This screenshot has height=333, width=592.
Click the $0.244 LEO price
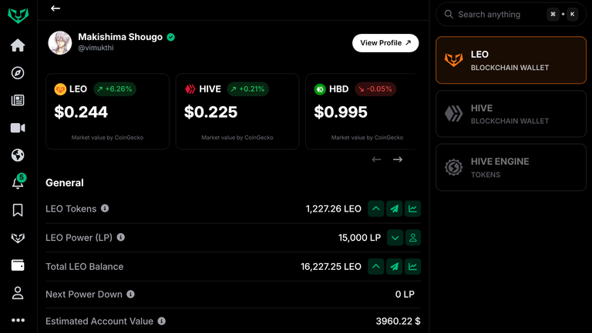(x=81, y=112)
